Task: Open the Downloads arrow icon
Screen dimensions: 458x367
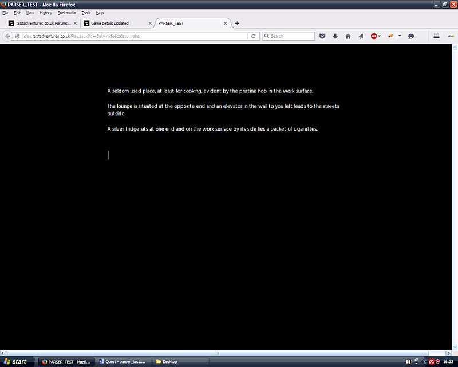Action: point(335,36)
